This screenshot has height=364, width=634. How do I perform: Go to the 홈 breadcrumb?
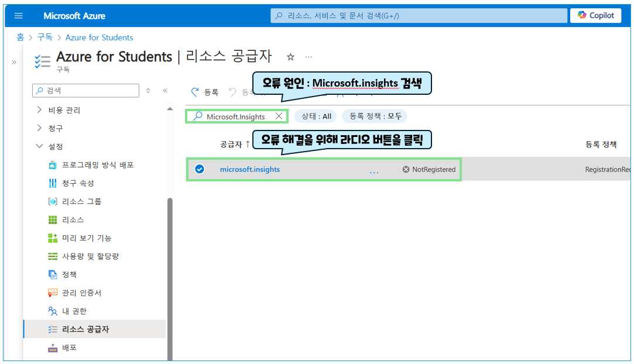(x=20, y=37)
